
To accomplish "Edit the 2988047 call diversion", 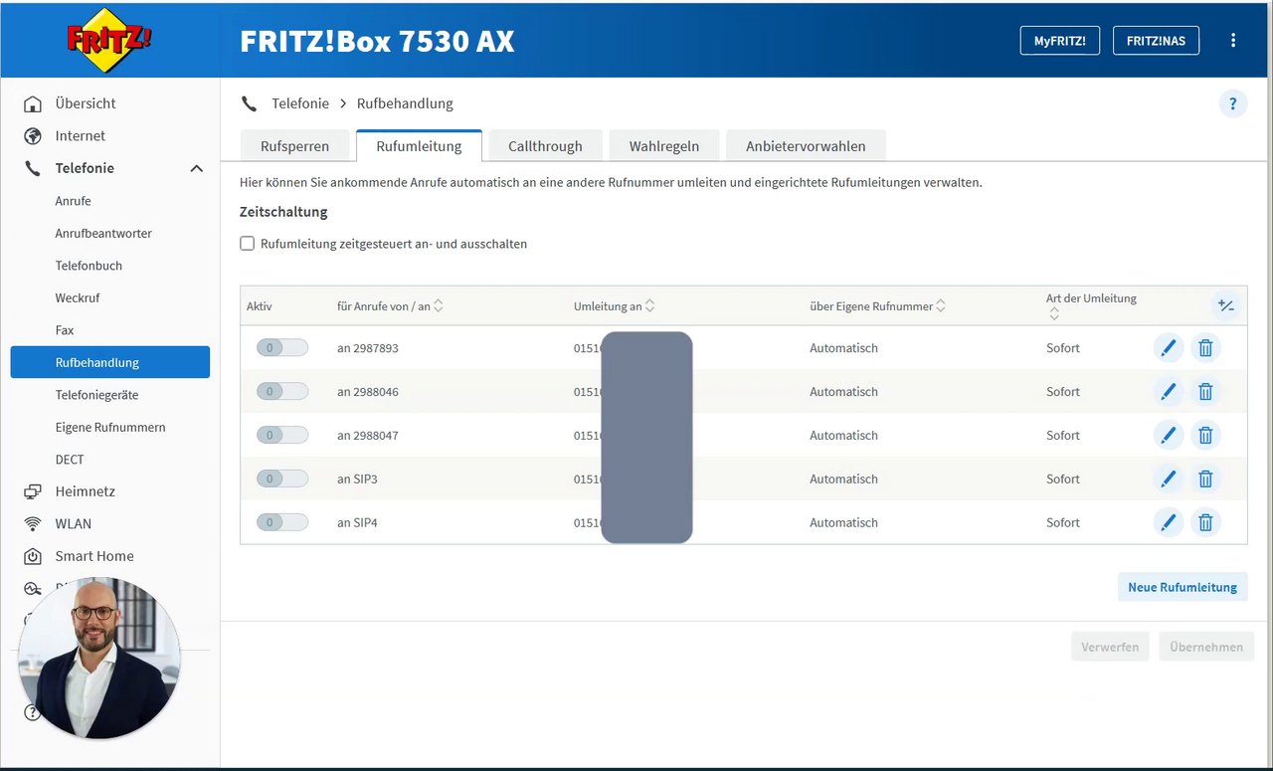I will pyautogui.click(x=1169, y=435).
